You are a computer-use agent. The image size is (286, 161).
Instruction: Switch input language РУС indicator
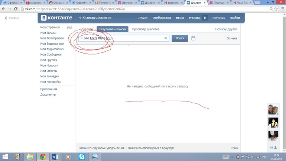pyautogui.click(x=265, y=157)
